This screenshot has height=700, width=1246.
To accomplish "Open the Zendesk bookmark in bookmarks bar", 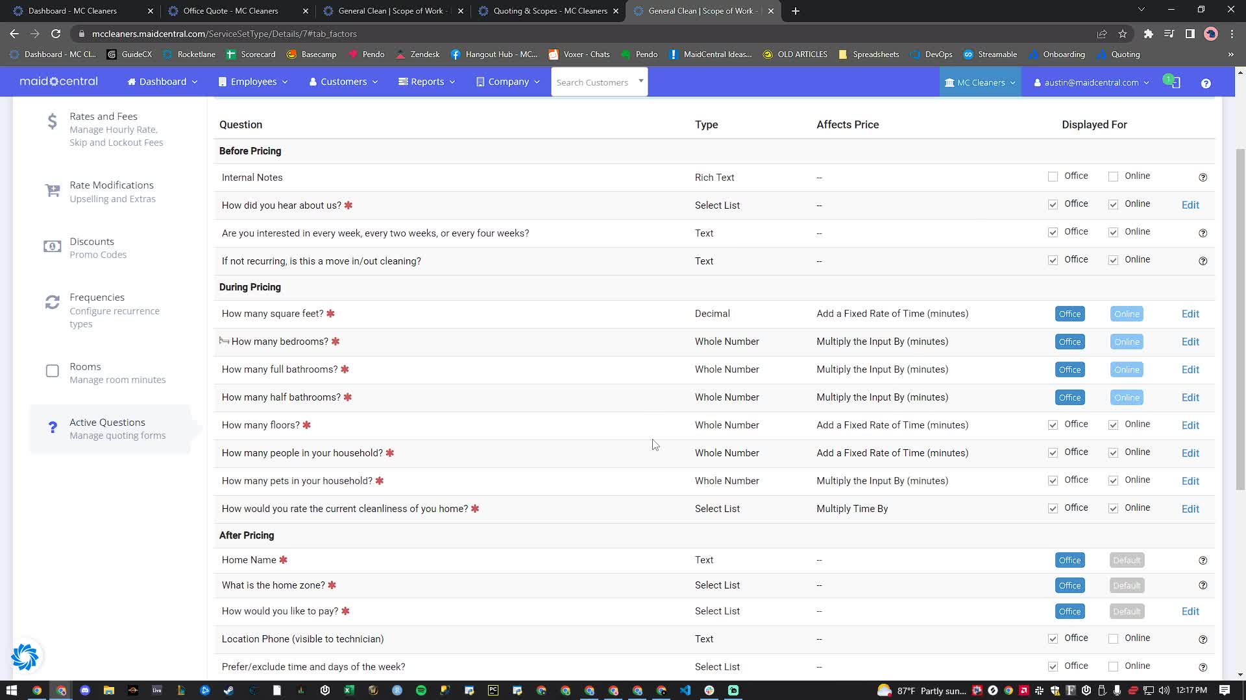I will tap(418, 54).
